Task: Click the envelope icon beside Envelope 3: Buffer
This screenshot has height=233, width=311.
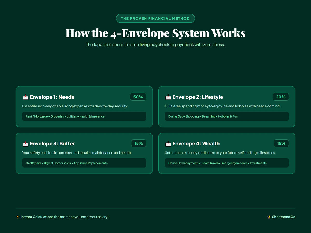Action: [25, 144]
